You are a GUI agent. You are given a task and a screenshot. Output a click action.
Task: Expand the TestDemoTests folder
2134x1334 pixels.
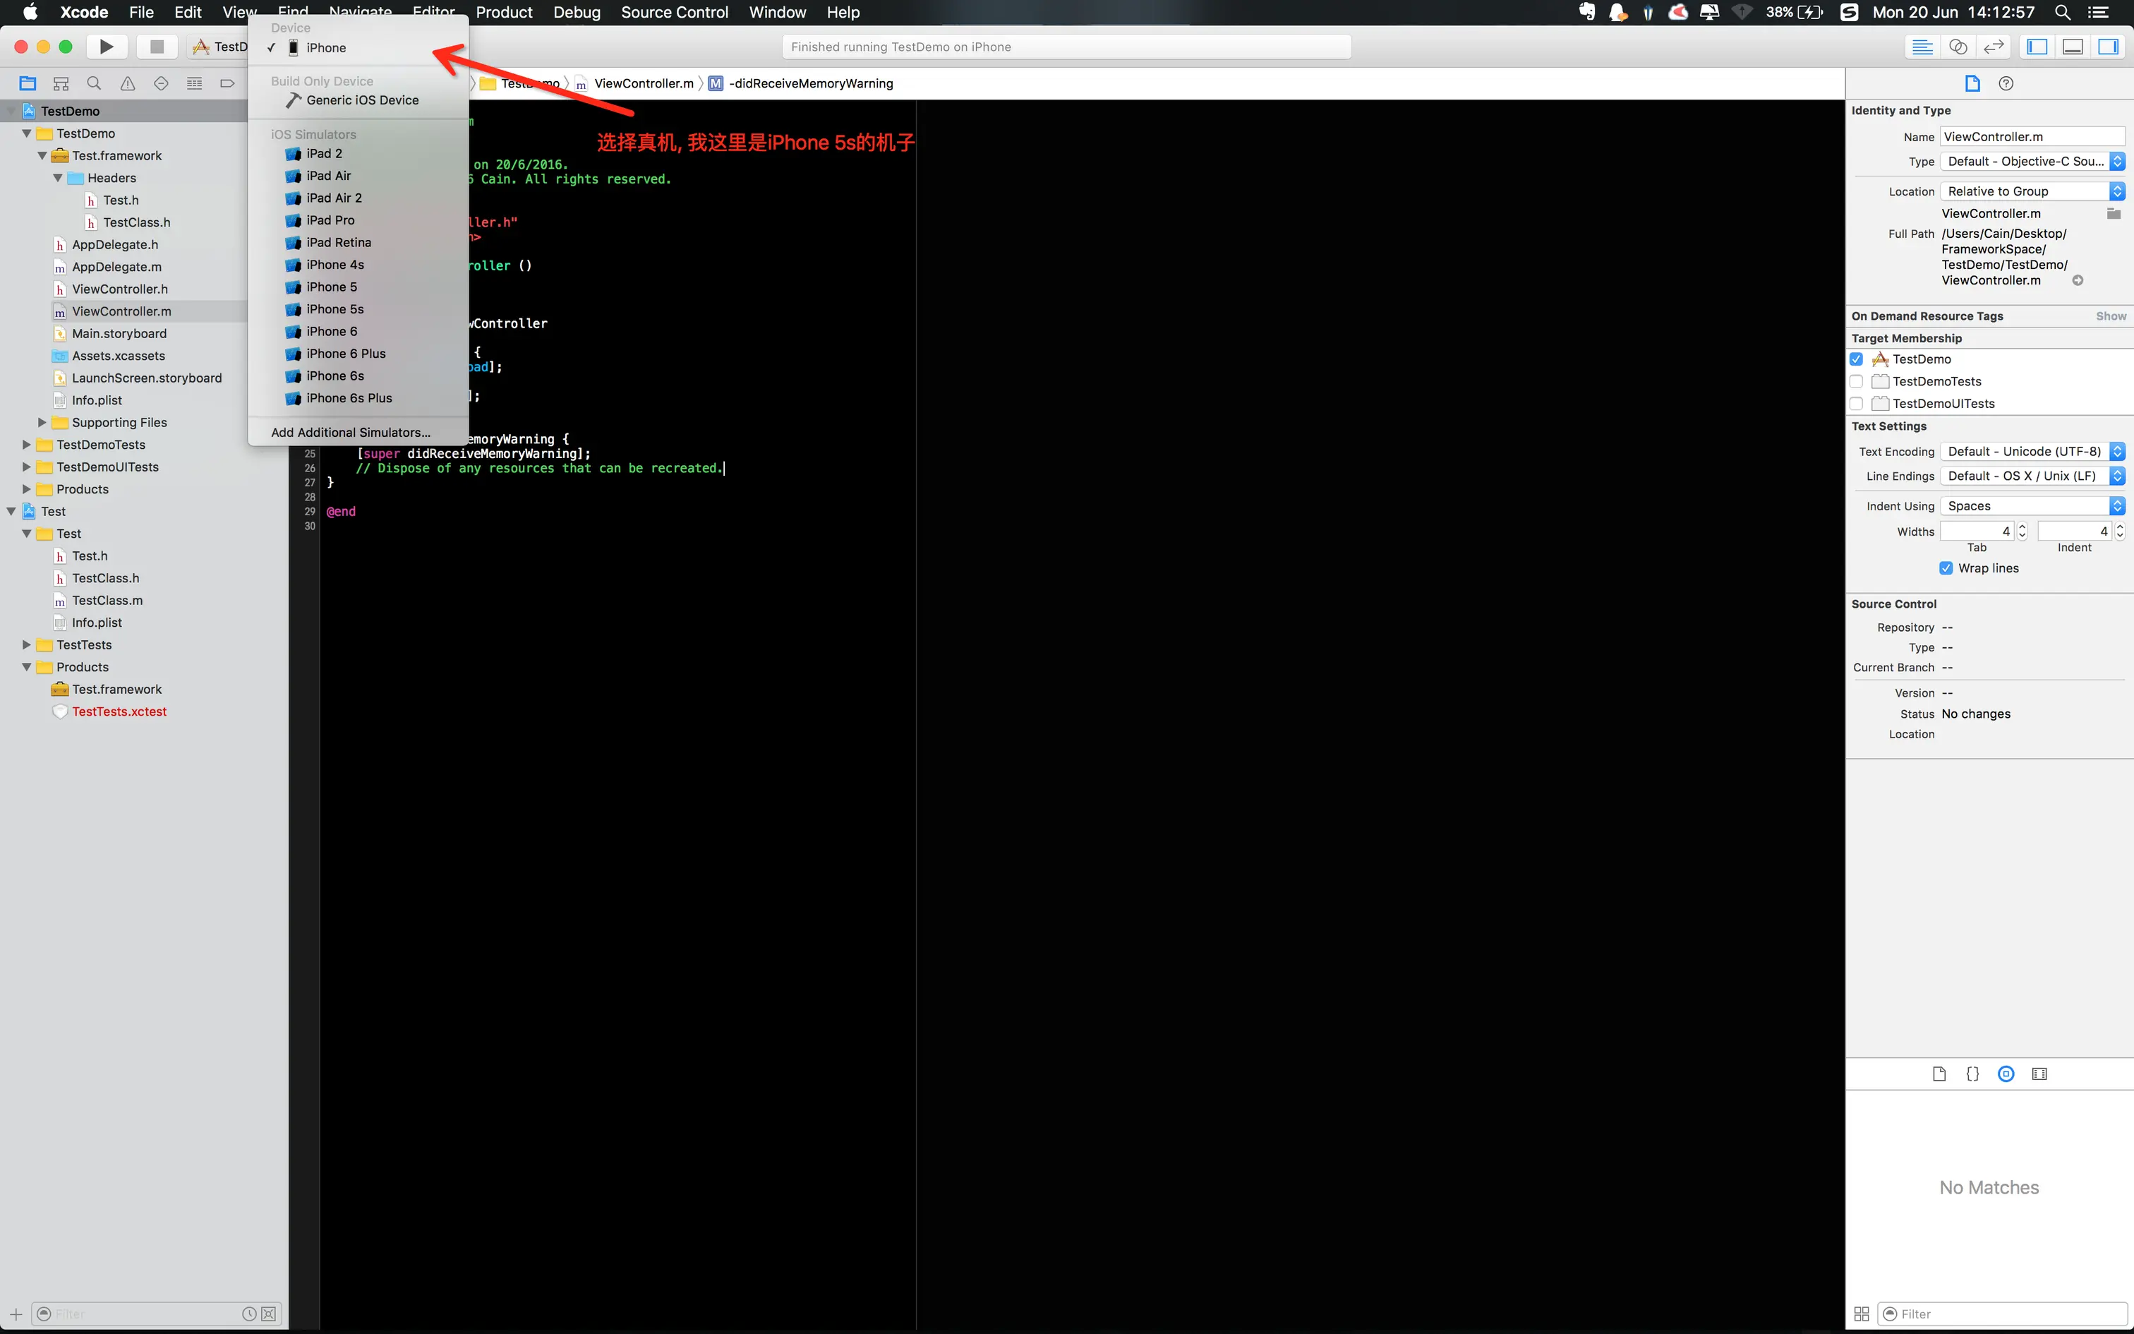tap(26, 445)
